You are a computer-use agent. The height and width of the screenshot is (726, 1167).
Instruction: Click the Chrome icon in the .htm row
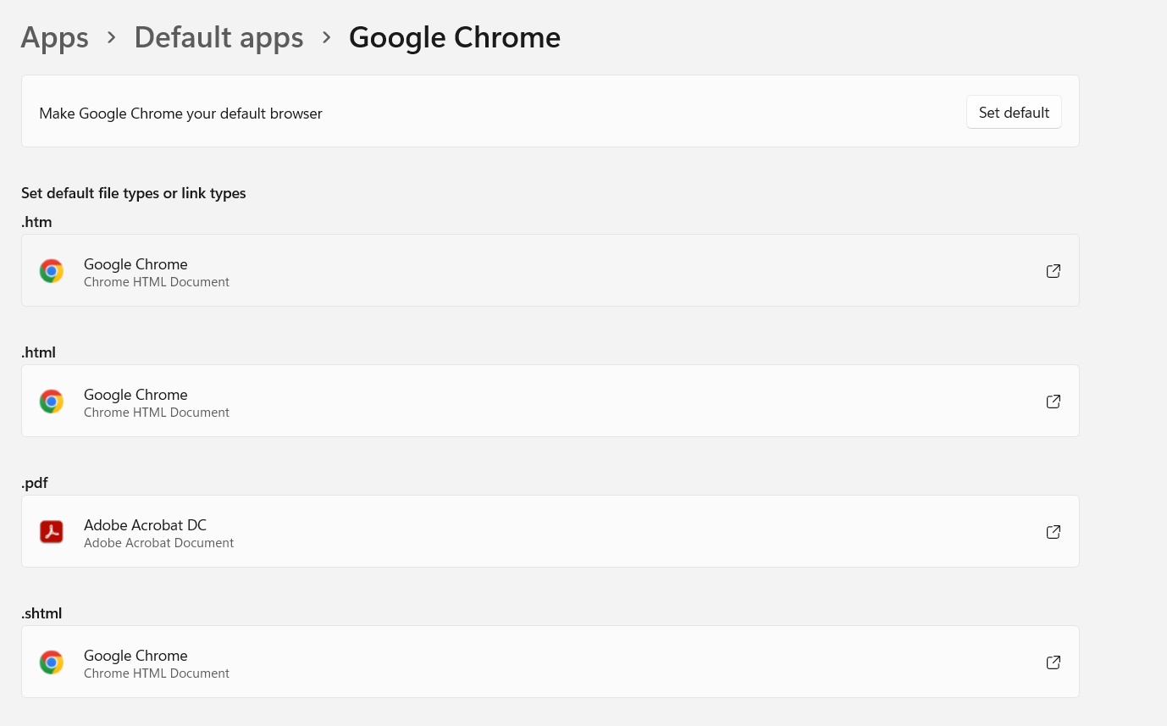click(52, 271)
